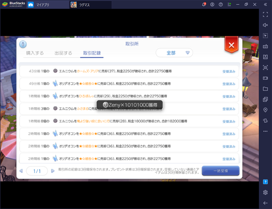This screenshot has width=272, height=209.
Task: Open the BlueStacks menu icon in the title bar
Action: (229, 4)
